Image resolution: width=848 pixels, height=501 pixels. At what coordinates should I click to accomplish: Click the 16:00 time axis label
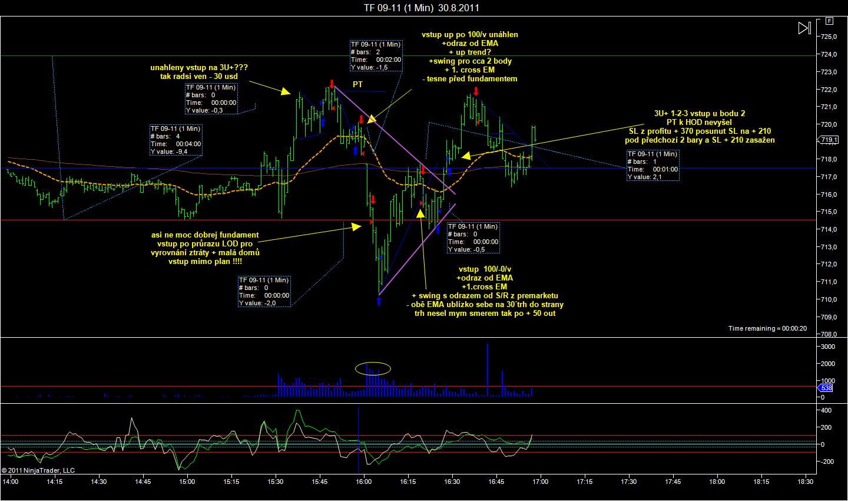tap(364, 482)
